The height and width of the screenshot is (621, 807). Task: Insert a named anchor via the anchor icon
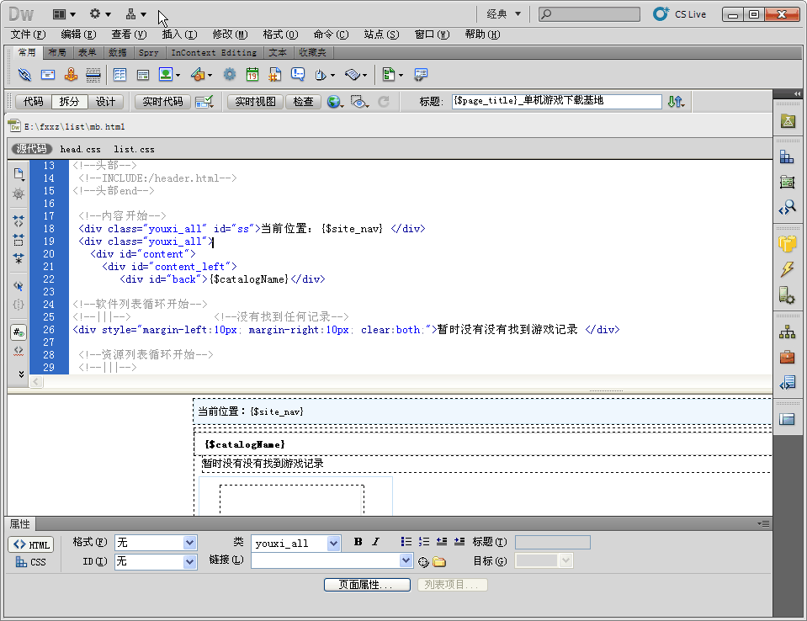click(x=71, y=75)
